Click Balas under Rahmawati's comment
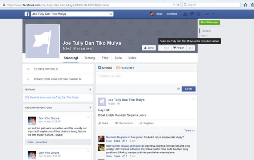 point(117,156)
